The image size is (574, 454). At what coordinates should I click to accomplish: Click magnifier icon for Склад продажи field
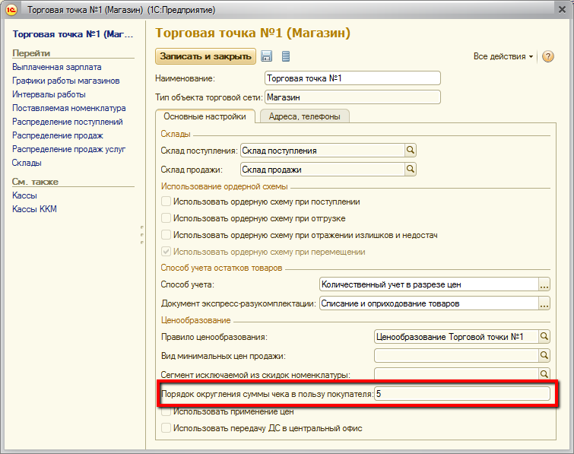point(411,170)
